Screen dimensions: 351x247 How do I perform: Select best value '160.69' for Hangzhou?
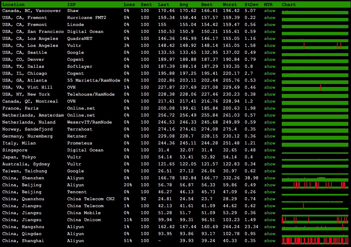pyautogui.click(x=210, y=227)
